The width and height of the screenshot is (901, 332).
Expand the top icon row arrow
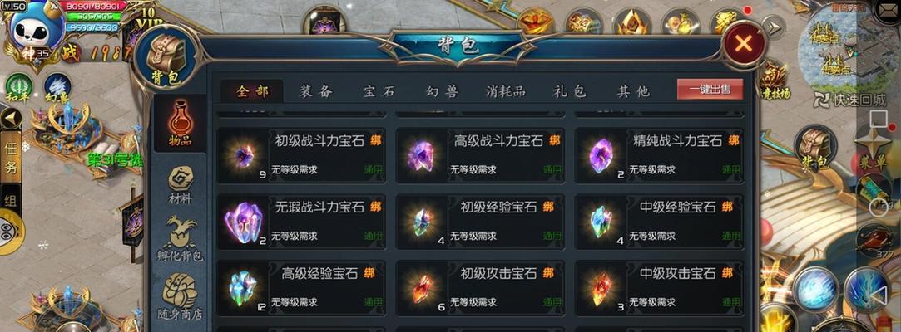pos(773,27)
